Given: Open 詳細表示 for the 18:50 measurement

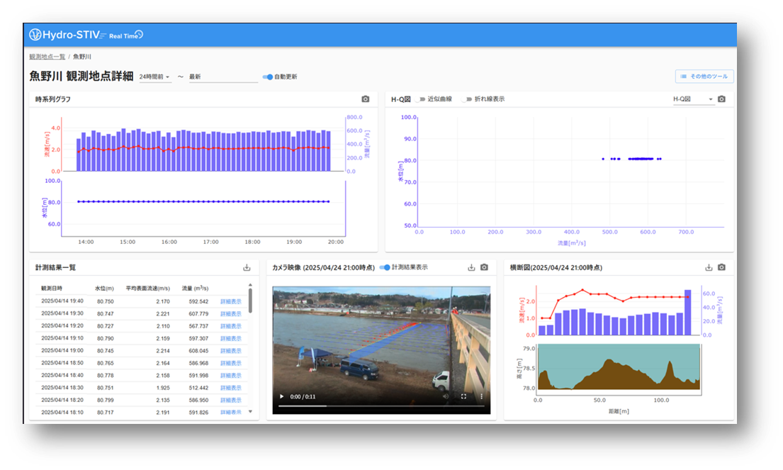Looking at the screenshot, I should pos(231,363).
